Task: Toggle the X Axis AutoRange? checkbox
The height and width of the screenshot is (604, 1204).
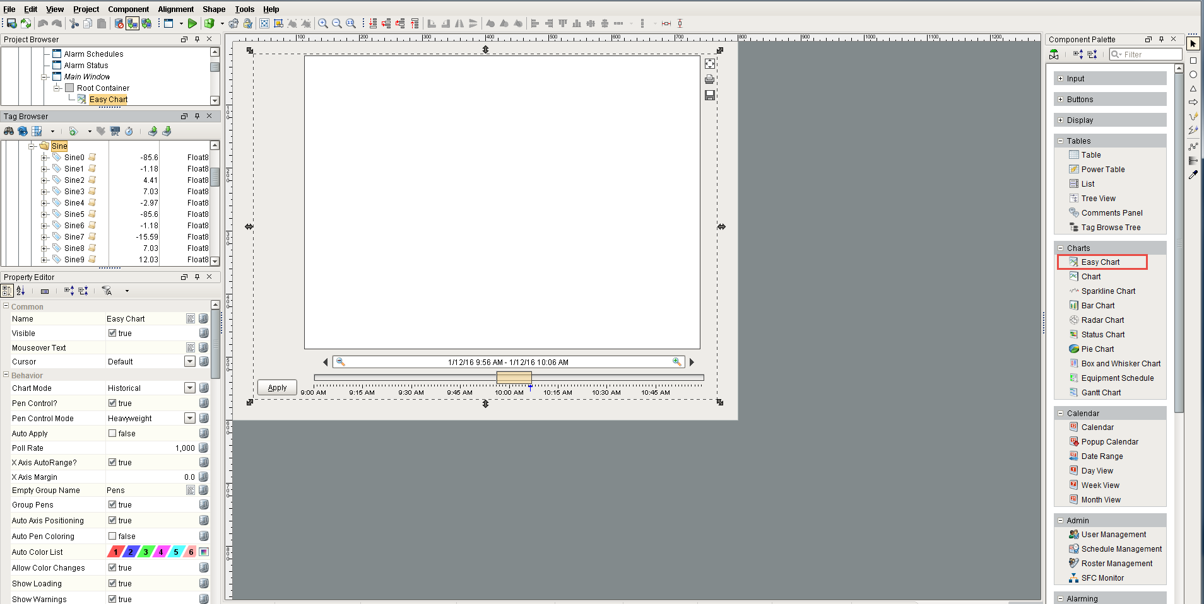Action: (x=112, y=462)
